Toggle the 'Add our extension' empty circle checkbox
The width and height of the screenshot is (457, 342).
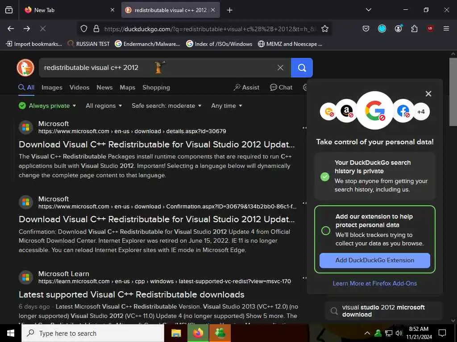click(x=325, y=231)
